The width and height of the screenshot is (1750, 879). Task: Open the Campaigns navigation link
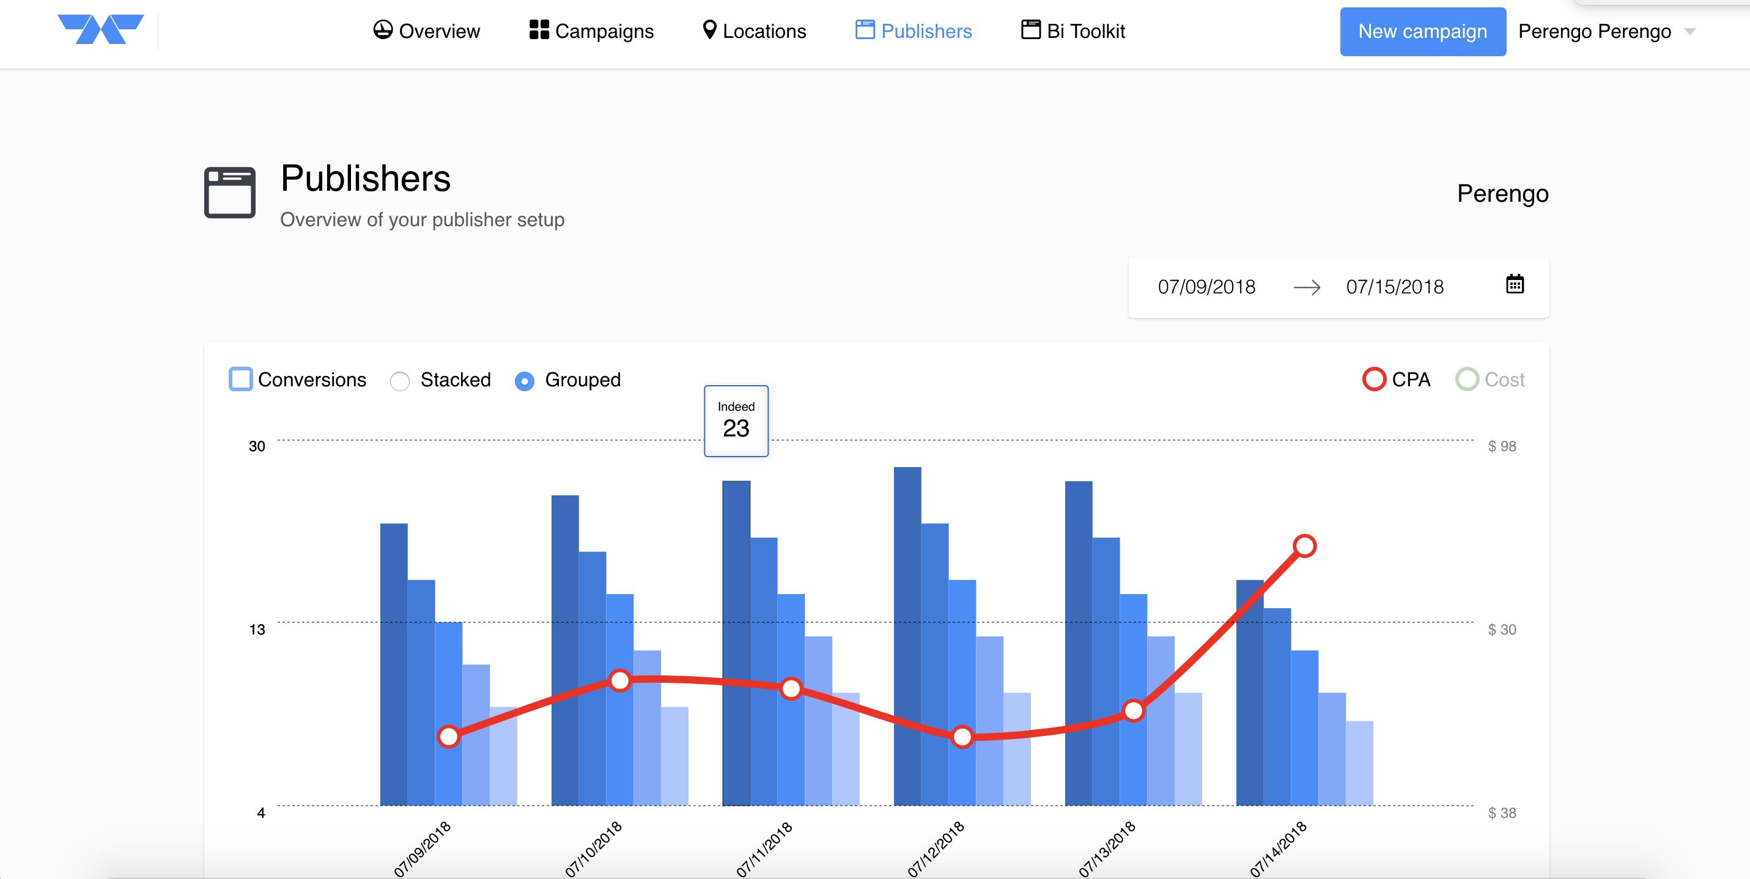coord(604,31)
